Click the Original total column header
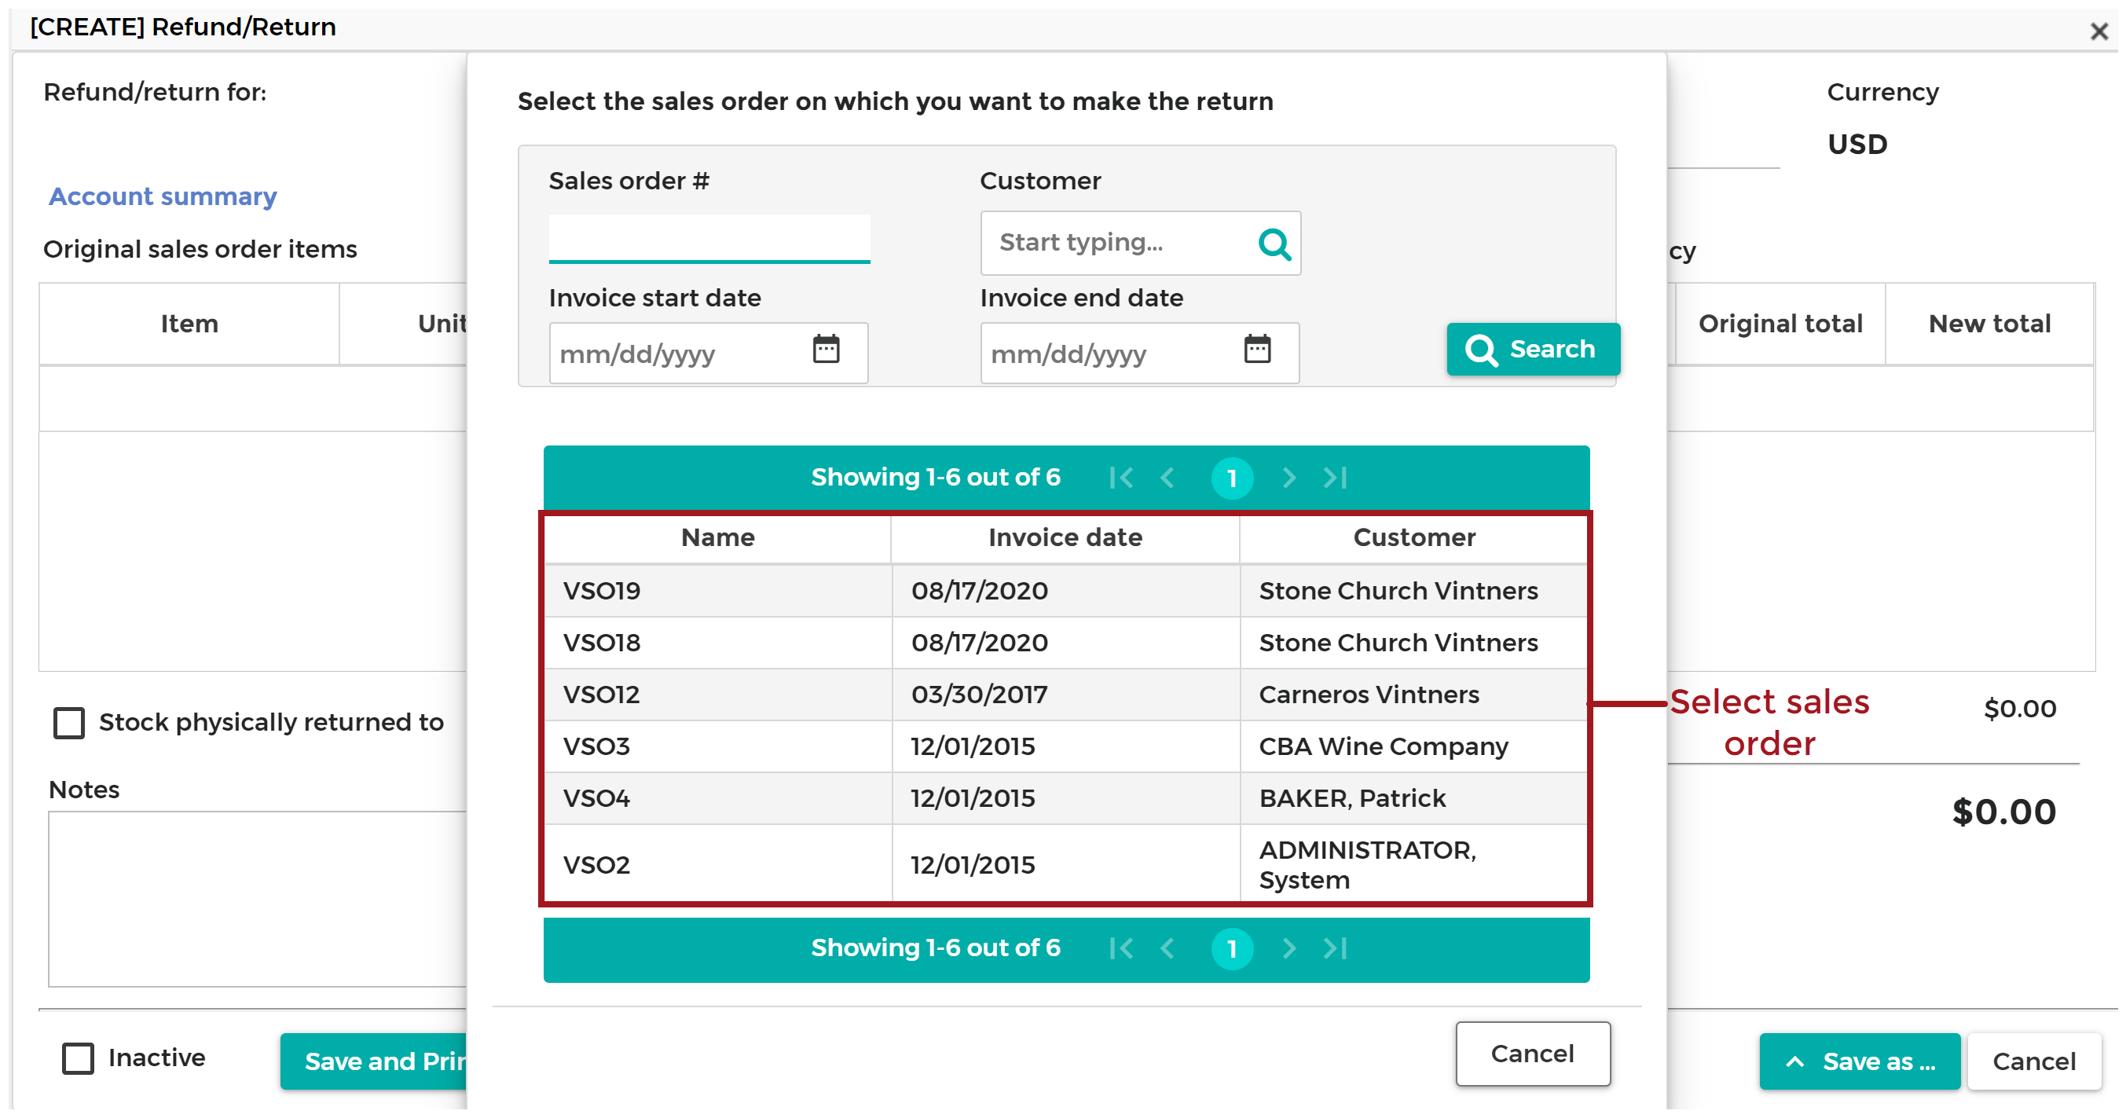The image size is (2126, 1118). coord(1780,324)
